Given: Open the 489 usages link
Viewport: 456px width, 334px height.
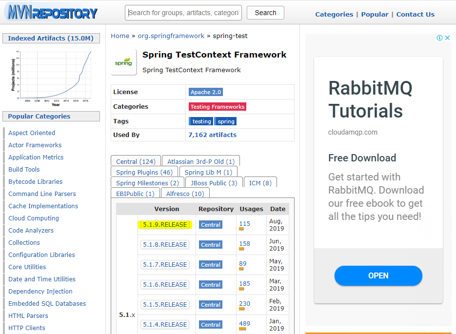Looking at the screenshot, I should tap(244, 324).
